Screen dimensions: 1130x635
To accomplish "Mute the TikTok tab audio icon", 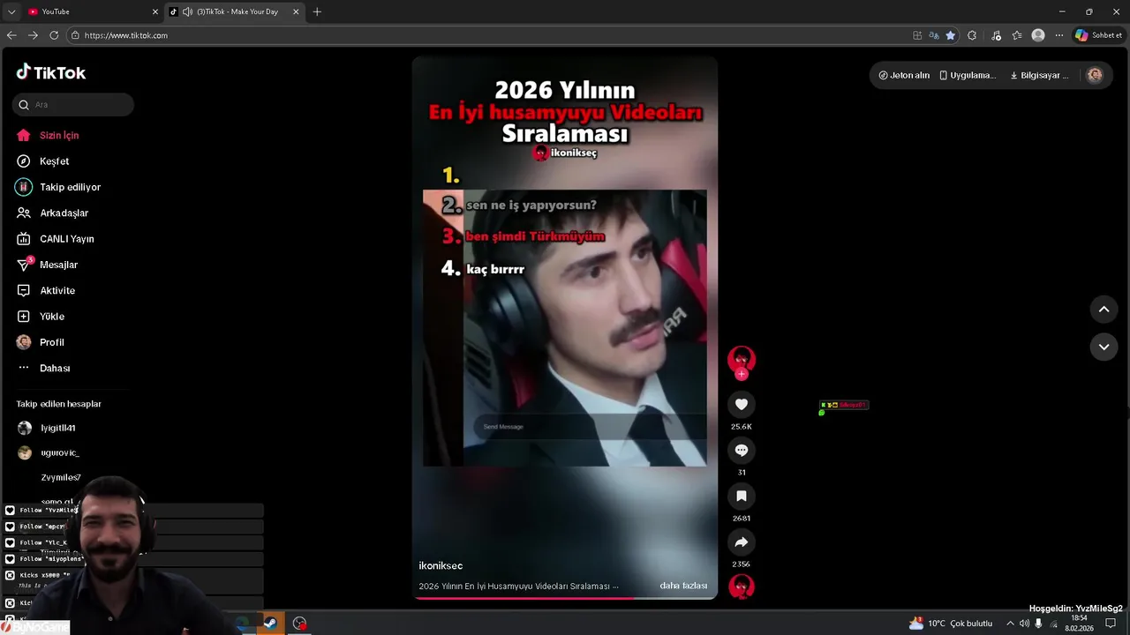I will [x=187, y=11].
